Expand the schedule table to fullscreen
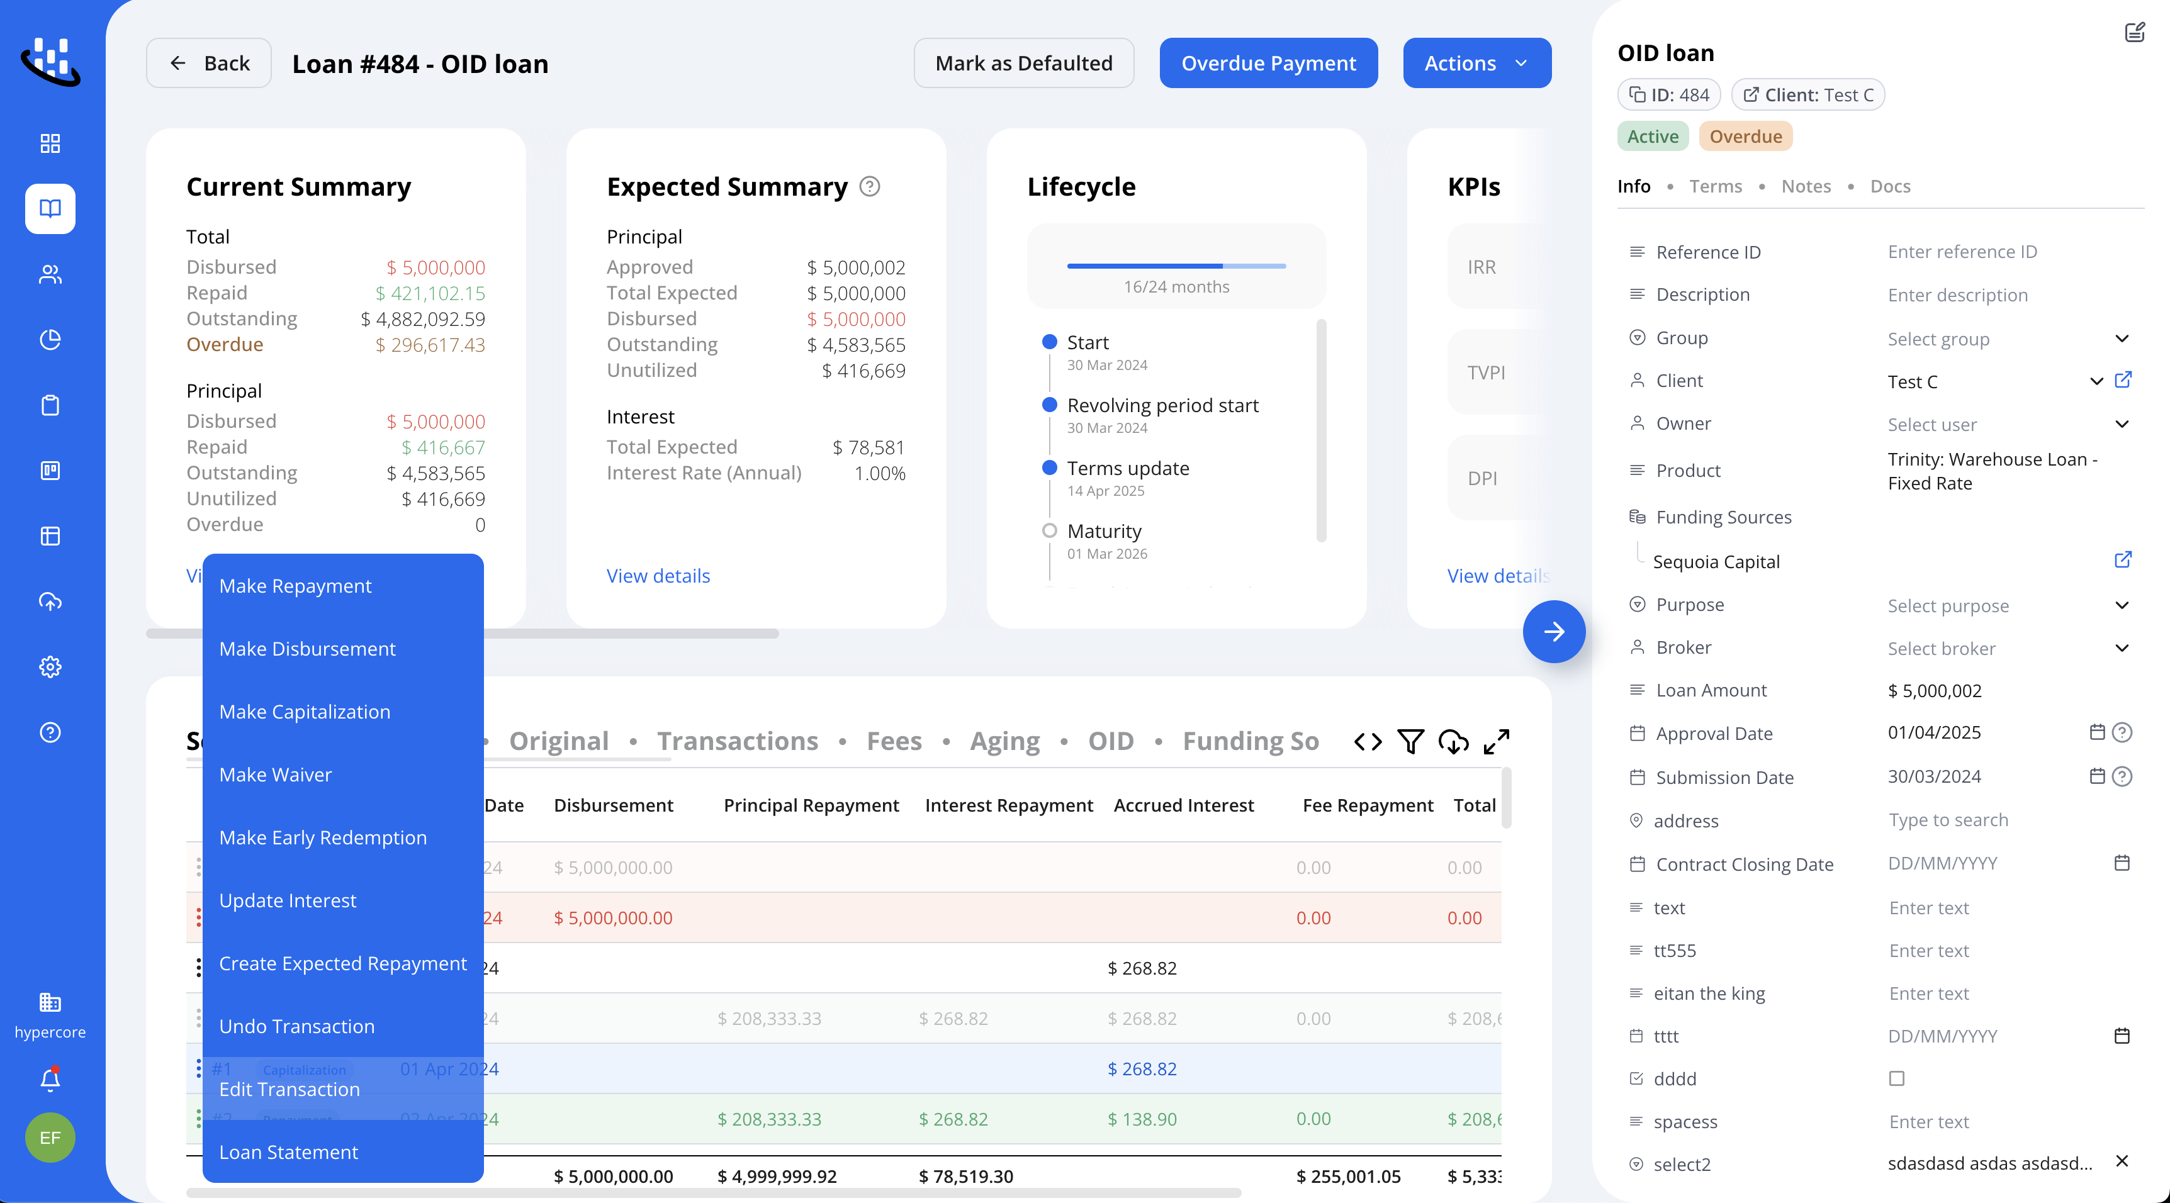The width and height of the screenshot is (2170, 1203). coord(1496,741)
